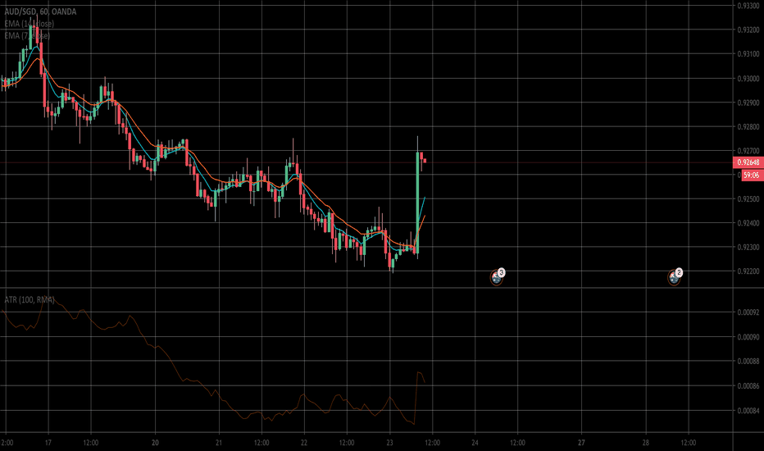Image resolution: width=764 pixels, height=451 pixels.
Task: Click the 0.92900 price axis label
Action: 748,102
